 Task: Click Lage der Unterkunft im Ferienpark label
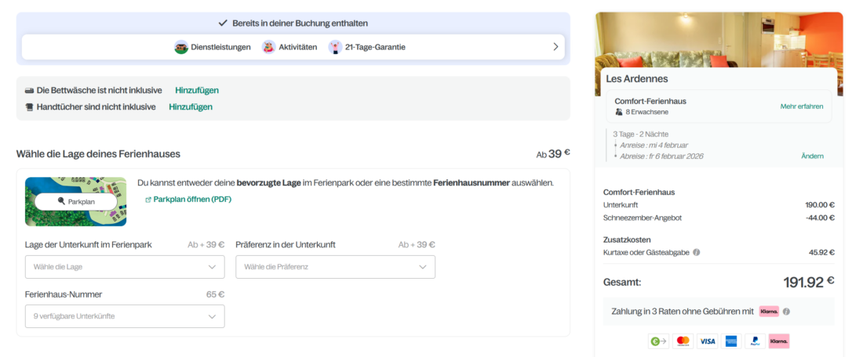click(89, 245)
